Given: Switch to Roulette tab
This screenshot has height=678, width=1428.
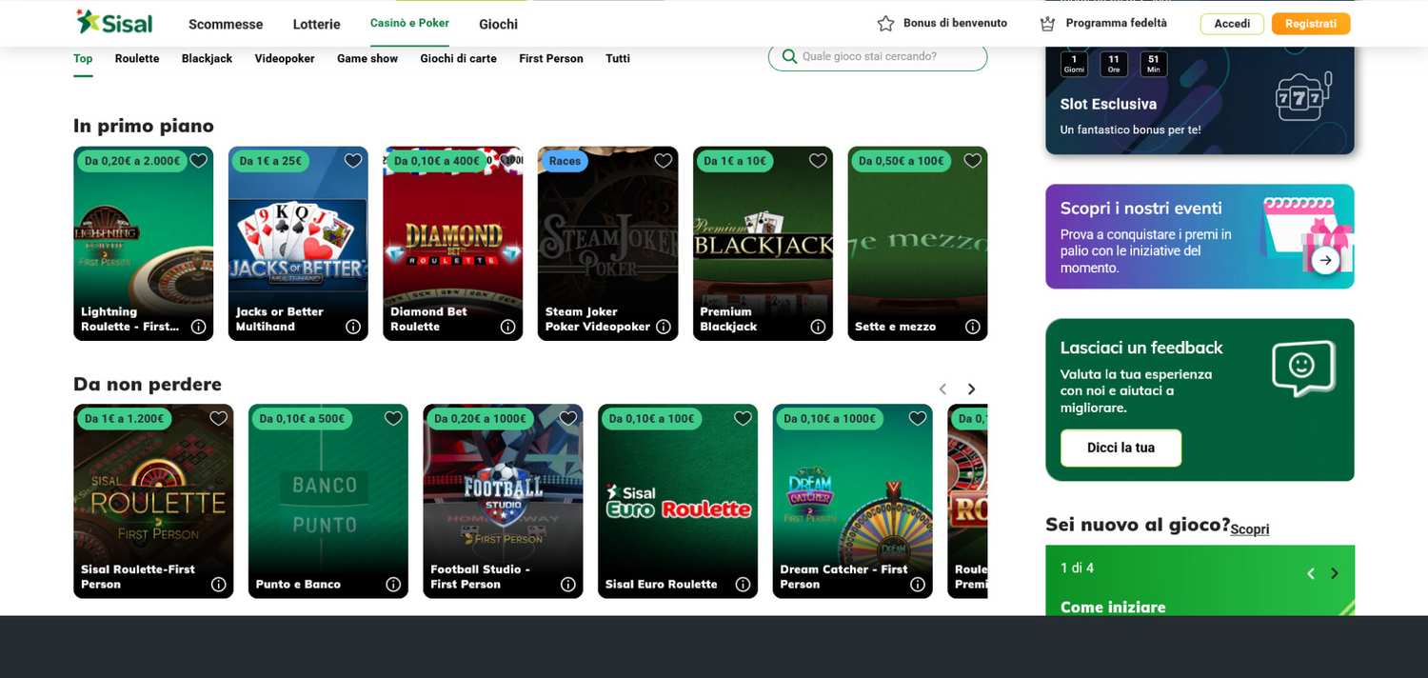Looking at the screenshot, I should click(137, 58).
